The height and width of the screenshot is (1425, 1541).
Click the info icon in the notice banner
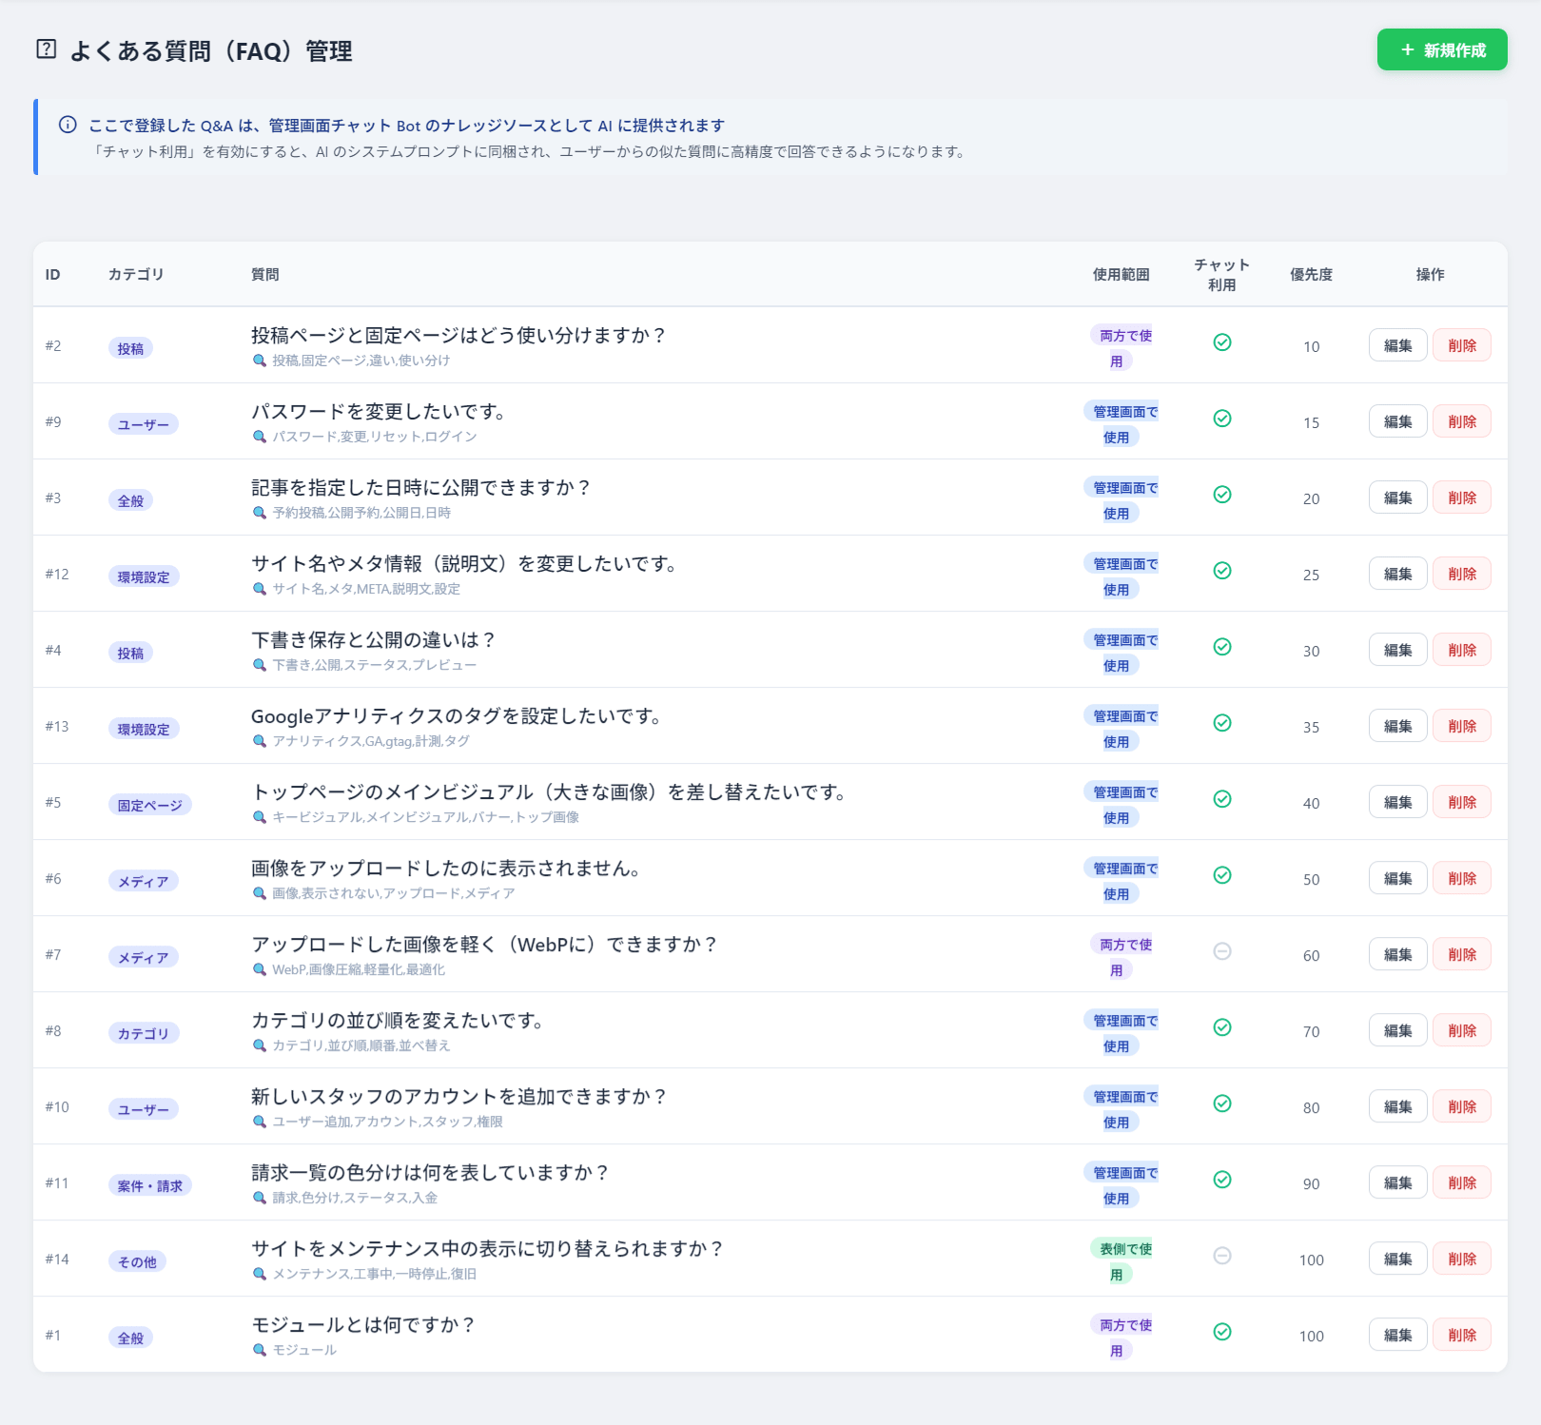(68, 125)
